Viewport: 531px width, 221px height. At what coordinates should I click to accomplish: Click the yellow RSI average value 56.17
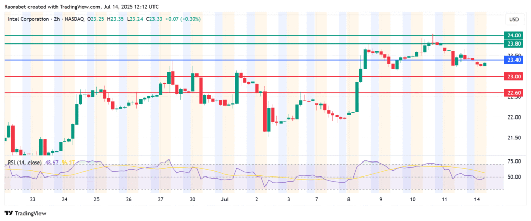68,163
